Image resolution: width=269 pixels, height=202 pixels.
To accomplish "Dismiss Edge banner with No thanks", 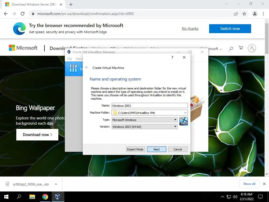I will [190, 28].
